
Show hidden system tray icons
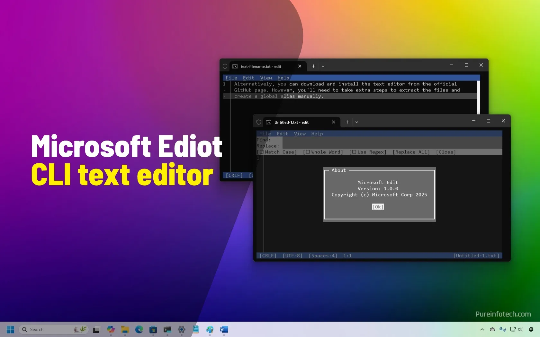[482, 330]
